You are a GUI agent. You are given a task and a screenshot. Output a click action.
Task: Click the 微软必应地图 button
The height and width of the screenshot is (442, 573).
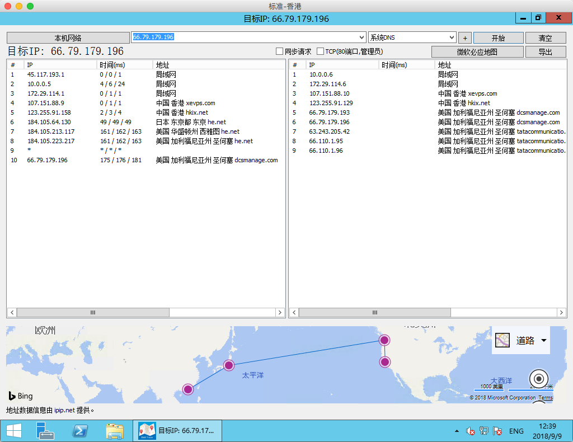tap(477, 52)
